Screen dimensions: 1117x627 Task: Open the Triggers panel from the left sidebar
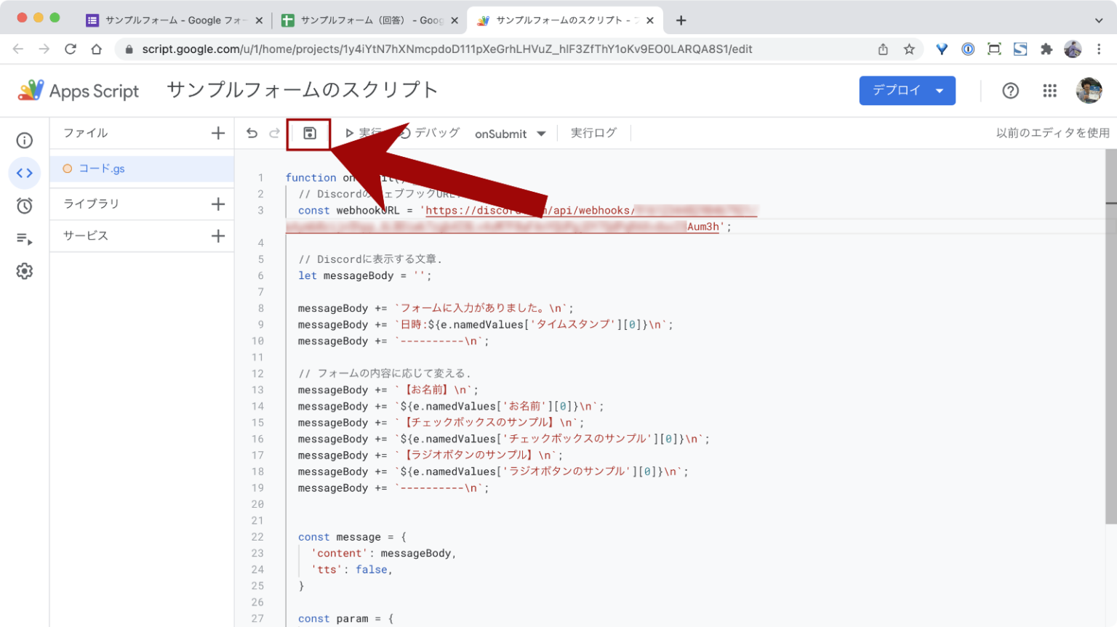click(25, 206)
